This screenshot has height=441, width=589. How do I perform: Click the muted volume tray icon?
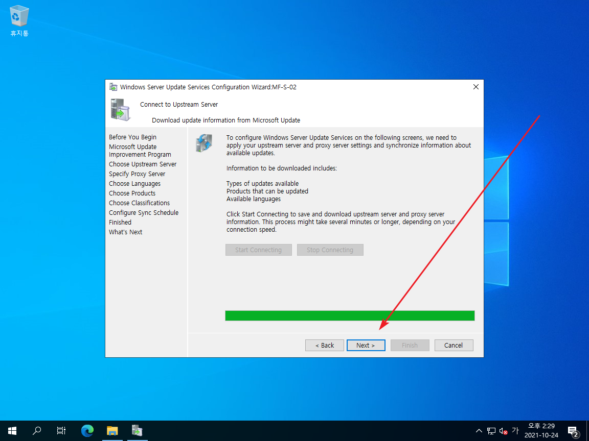(x=503, y=431)
